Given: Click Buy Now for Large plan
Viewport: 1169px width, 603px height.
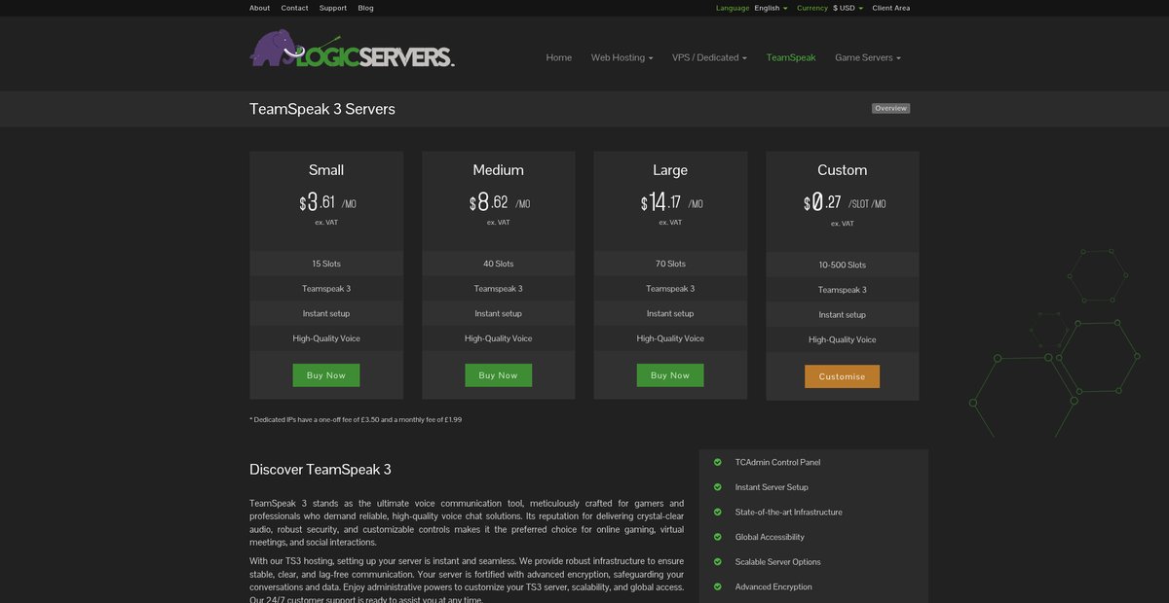Looking at the screenshot, I should (670, 375).
